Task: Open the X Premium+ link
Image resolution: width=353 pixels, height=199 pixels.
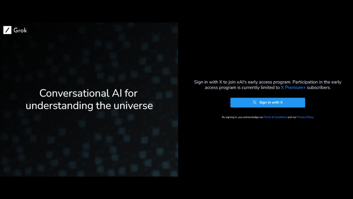Action: coord(293,88)
